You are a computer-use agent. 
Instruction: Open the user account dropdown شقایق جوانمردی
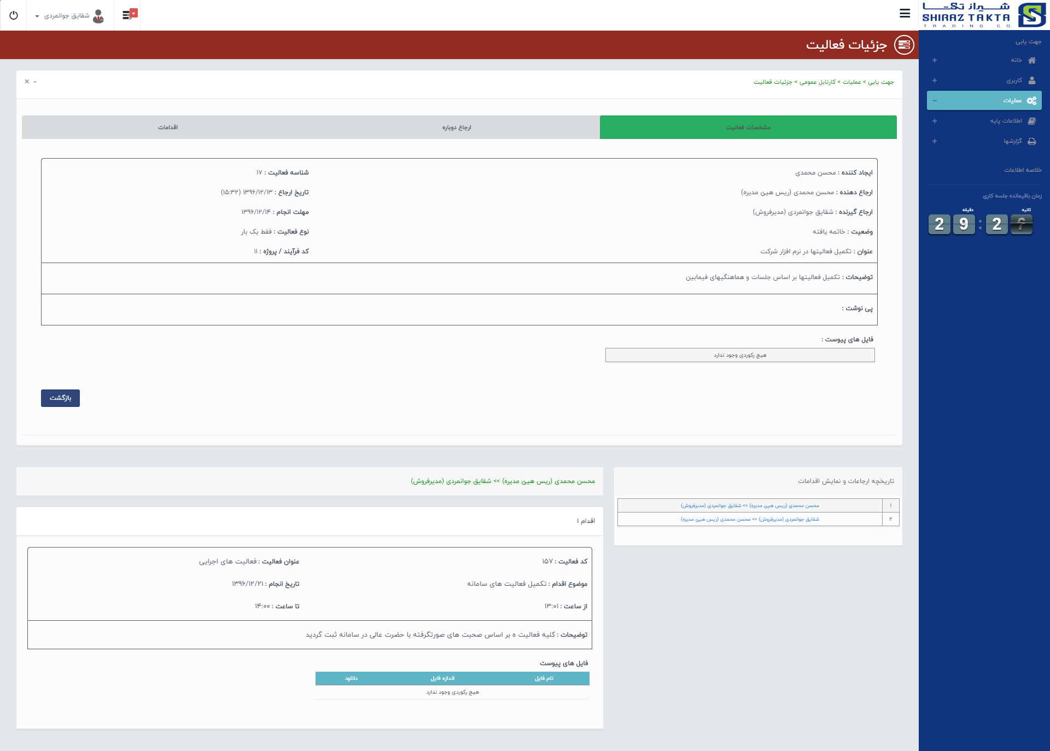tap(69, 16)
